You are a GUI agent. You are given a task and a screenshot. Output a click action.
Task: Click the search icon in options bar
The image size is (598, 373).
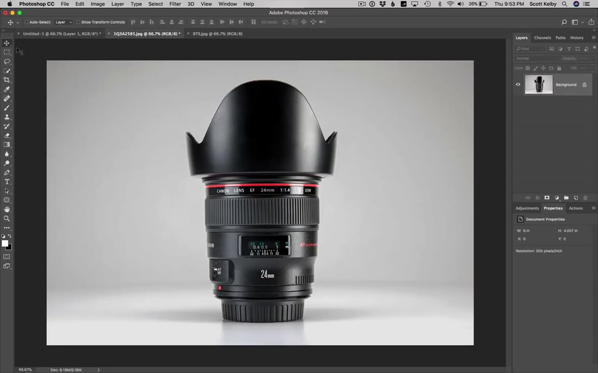[564, 22]
